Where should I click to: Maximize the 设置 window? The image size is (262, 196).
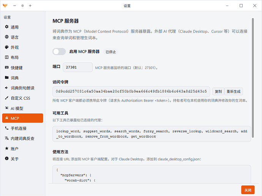241,6
